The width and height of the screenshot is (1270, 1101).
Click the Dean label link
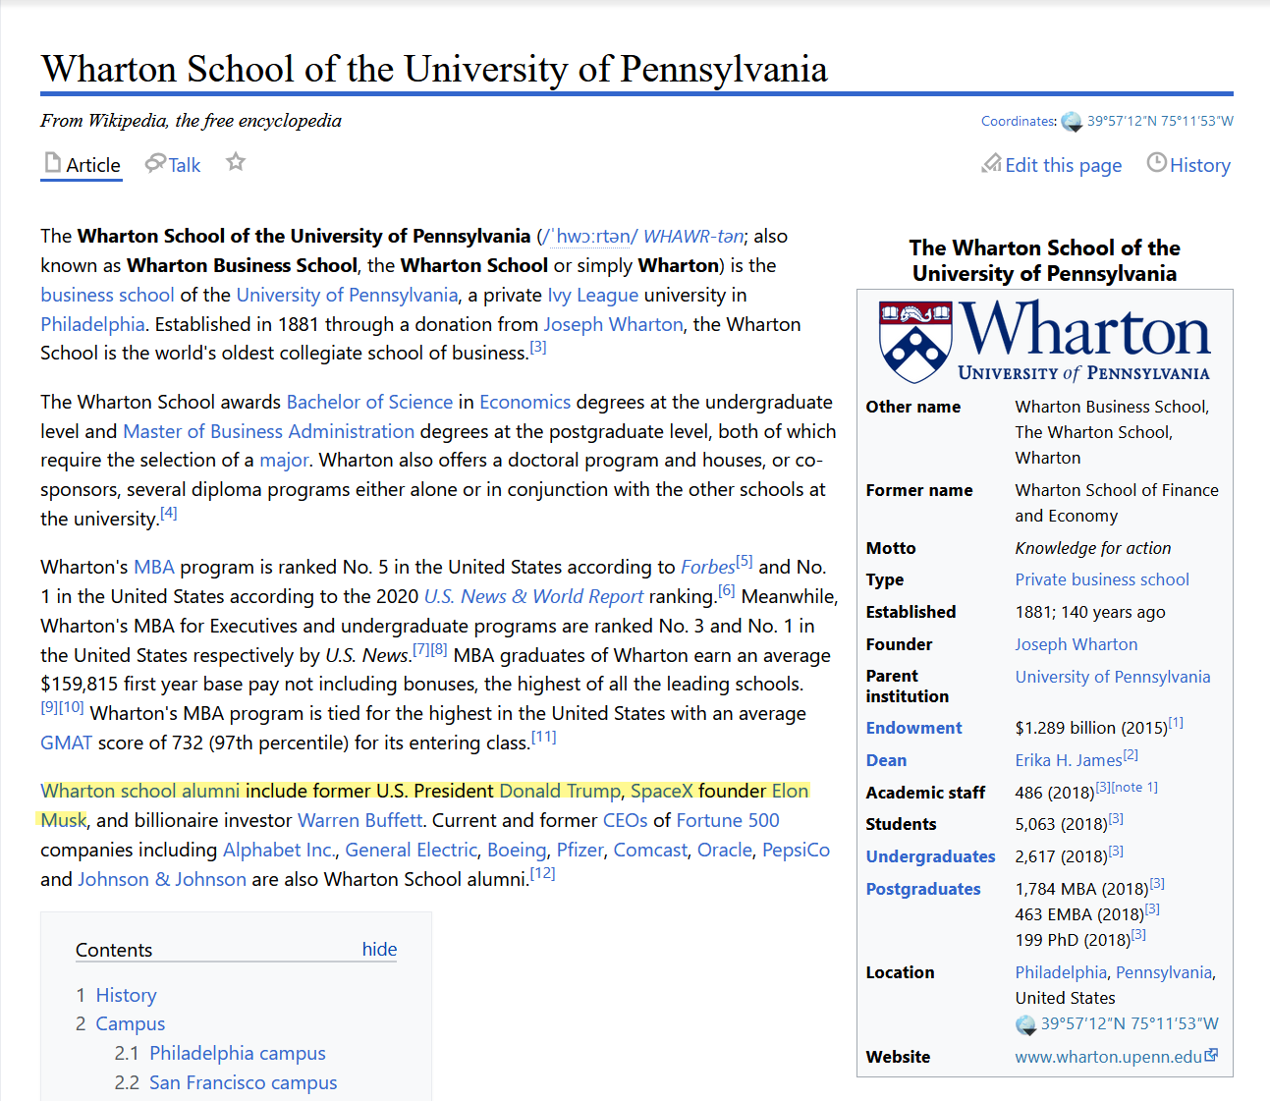pos(886,760)
